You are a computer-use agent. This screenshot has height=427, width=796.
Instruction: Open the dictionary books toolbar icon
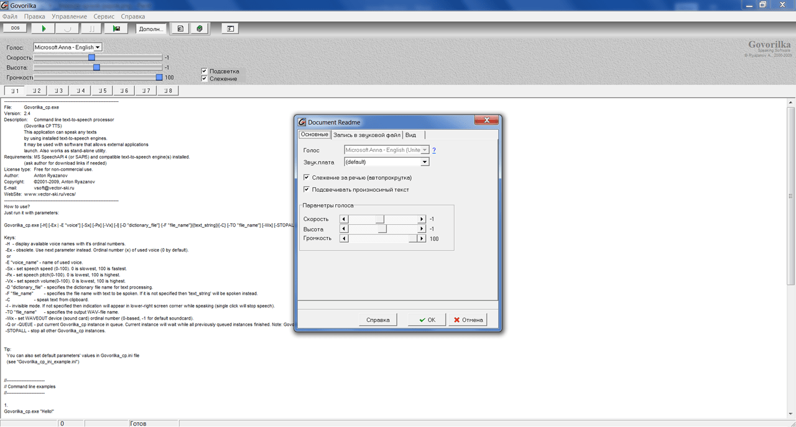tap(200, 29)
